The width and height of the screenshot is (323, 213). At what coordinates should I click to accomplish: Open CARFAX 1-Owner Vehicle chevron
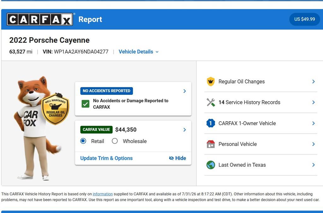click(x=313, y=123)
